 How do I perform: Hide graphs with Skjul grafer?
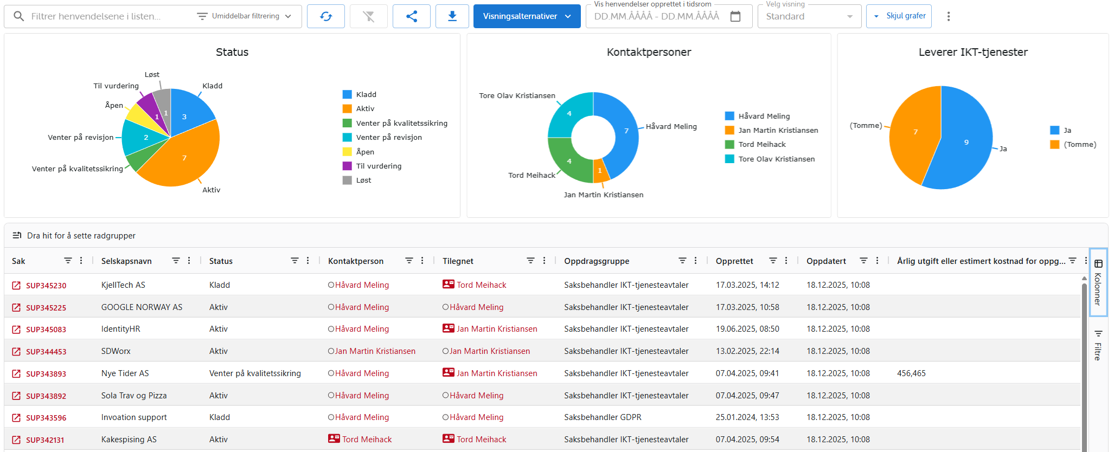coord(899,16)
